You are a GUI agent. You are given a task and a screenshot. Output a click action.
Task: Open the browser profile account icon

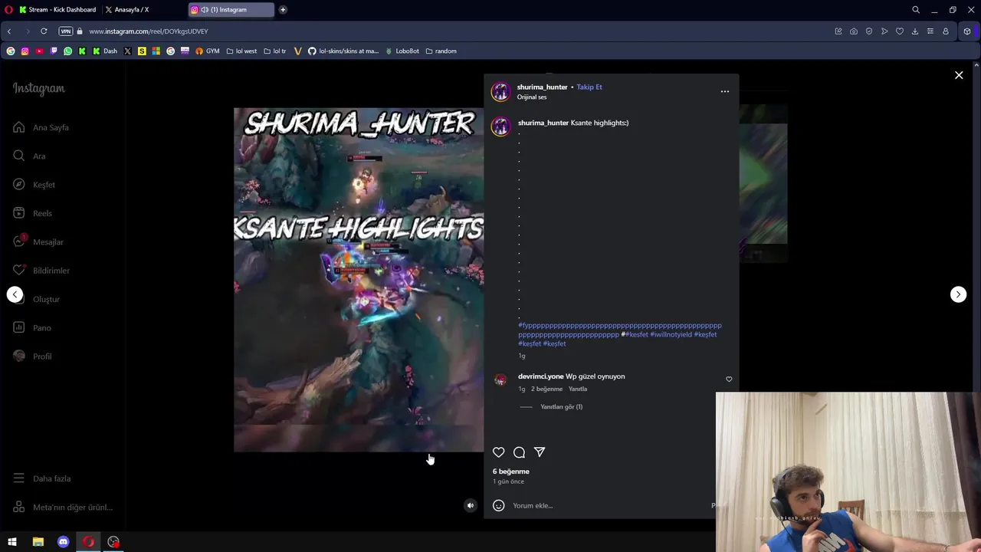click(946, 31)
